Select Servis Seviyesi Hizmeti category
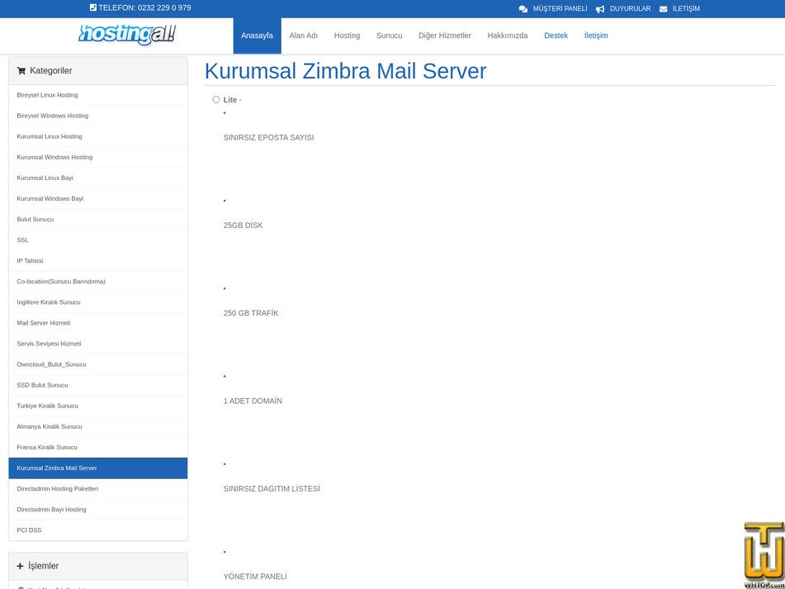The width and height of the screenshot is (785, 589). [x=98, y=344]
